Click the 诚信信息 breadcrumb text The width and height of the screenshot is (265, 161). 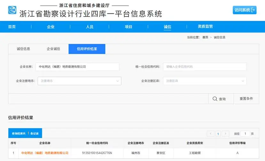pyautogui.click(x=220, y=37)
